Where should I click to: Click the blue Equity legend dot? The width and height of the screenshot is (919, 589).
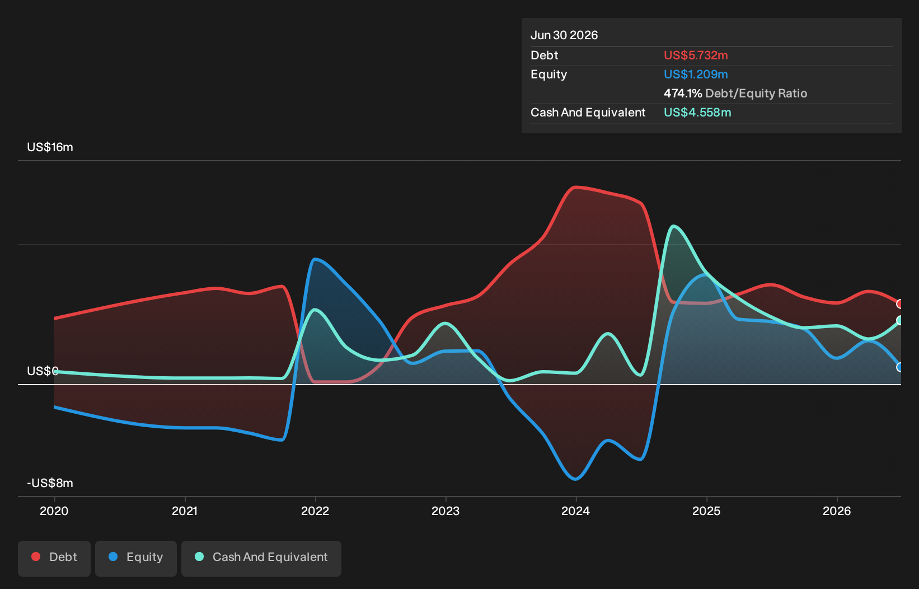[113, 557]
